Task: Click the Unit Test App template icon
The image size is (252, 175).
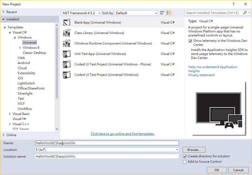Action: pyautogui.click(x=67, y=54)
